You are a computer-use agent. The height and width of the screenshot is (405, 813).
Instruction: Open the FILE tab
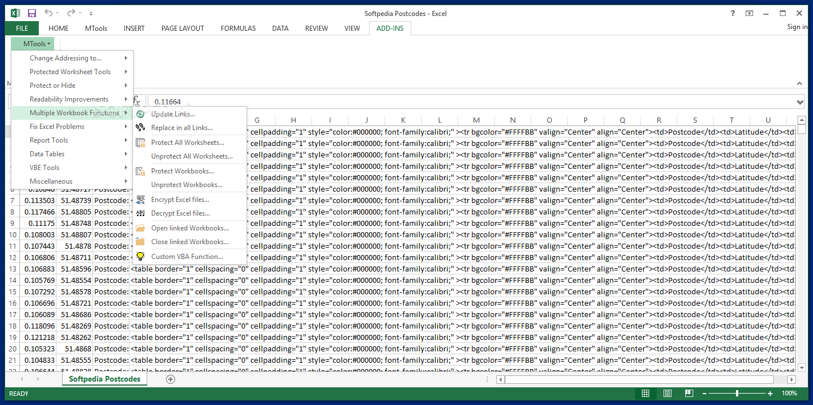(x=22, y=29)
